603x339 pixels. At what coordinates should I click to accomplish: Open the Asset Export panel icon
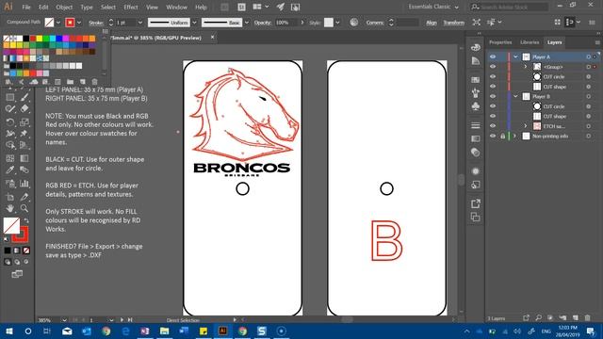click(475, 203)
